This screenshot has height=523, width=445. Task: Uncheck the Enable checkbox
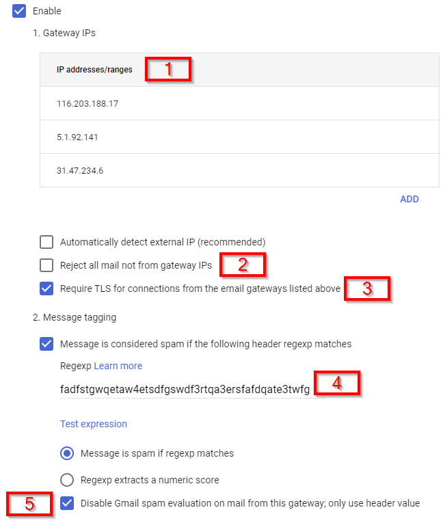coord(19,11)
